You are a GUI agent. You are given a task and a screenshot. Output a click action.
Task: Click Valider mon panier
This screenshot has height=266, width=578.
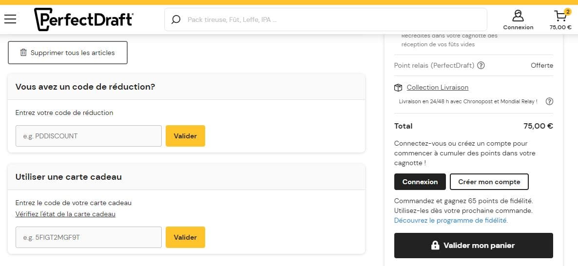[473, 246]
